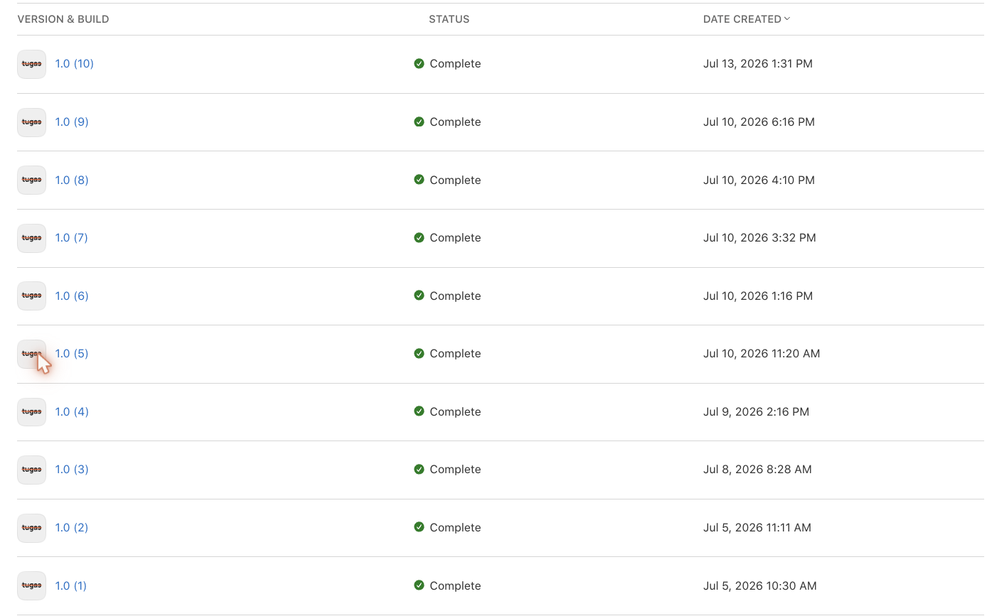Click the status checkmark in the 1.0 (6) row

click(419, 296)
